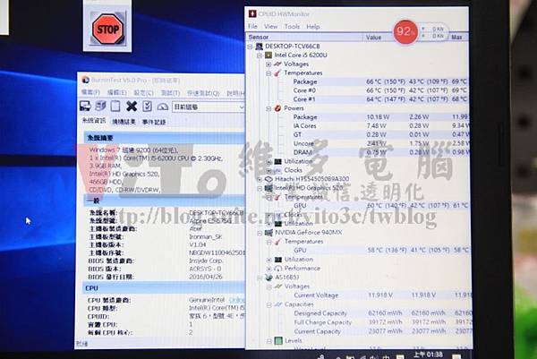The image size is (537, 359).
Task: Click the red 92% floating accelerator ball
Action: click(405, 32)
